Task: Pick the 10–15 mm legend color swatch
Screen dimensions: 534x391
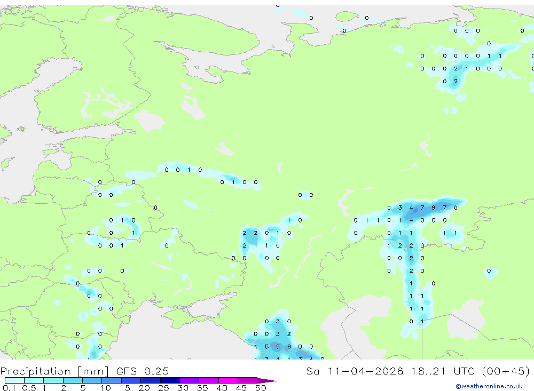Action: pos(112,380)
